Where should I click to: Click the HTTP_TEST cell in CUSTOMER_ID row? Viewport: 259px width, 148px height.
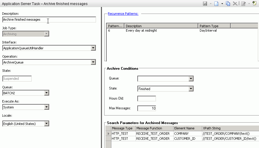123,139
